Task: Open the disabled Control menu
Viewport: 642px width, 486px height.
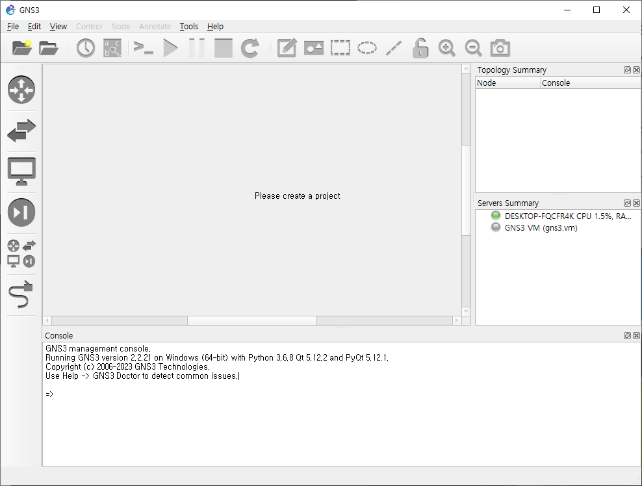Action: click(x=89, y=26)
